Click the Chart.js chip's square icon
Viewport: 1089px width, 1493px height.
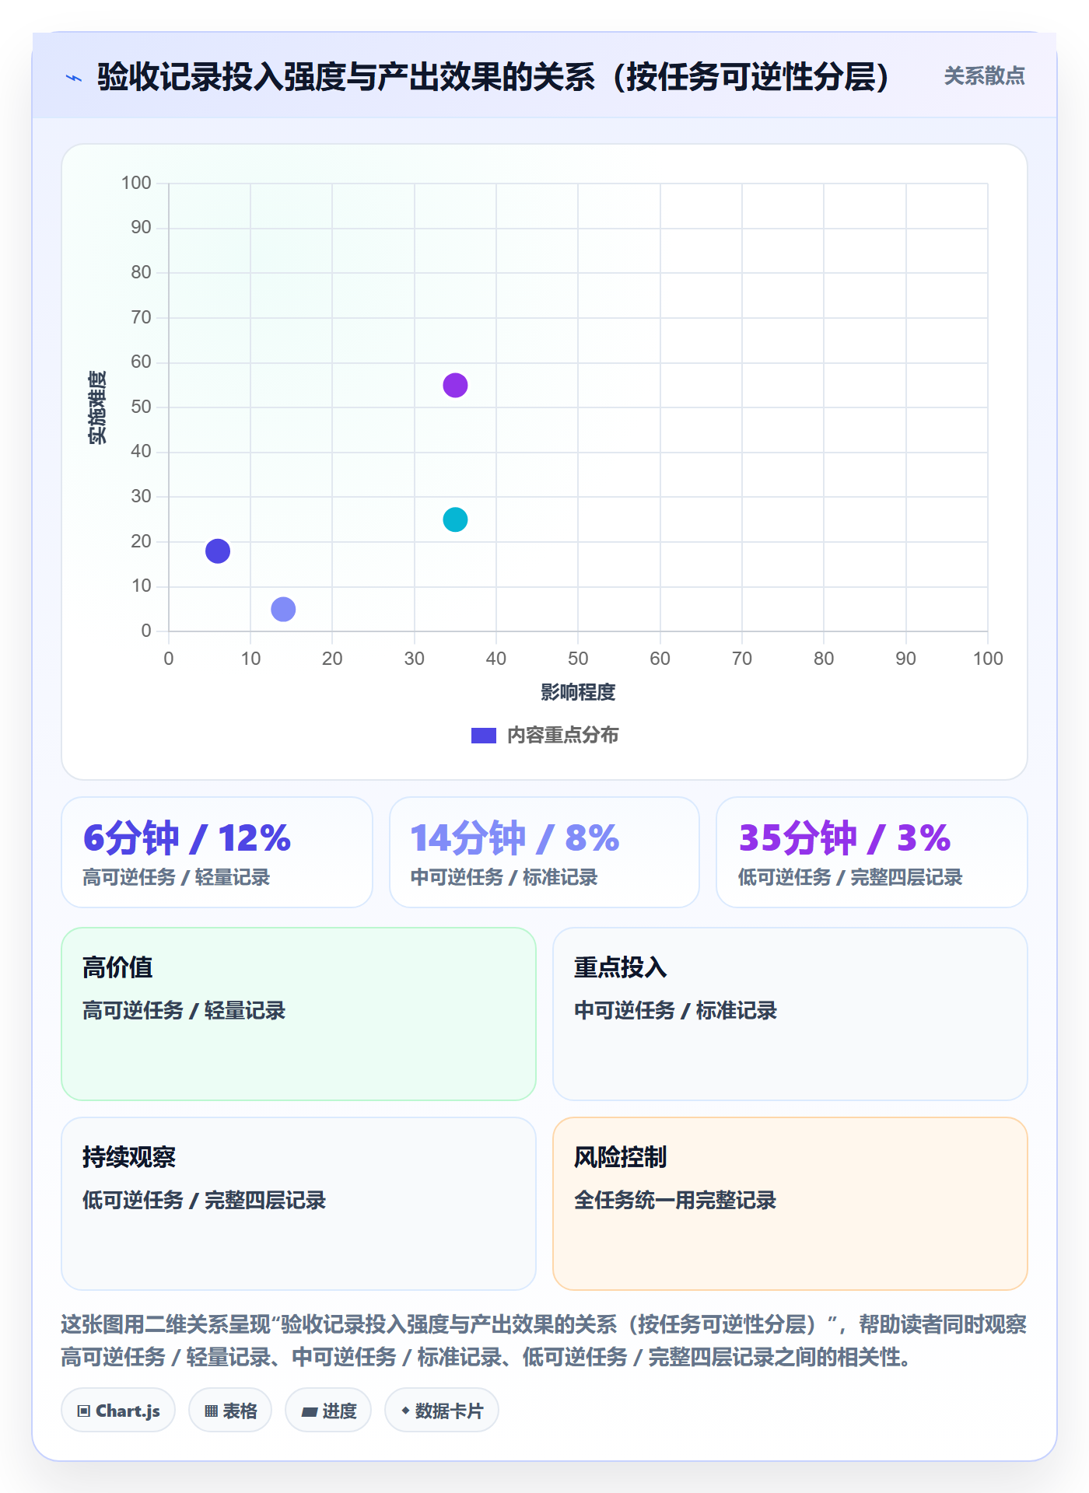[84, 1411]
